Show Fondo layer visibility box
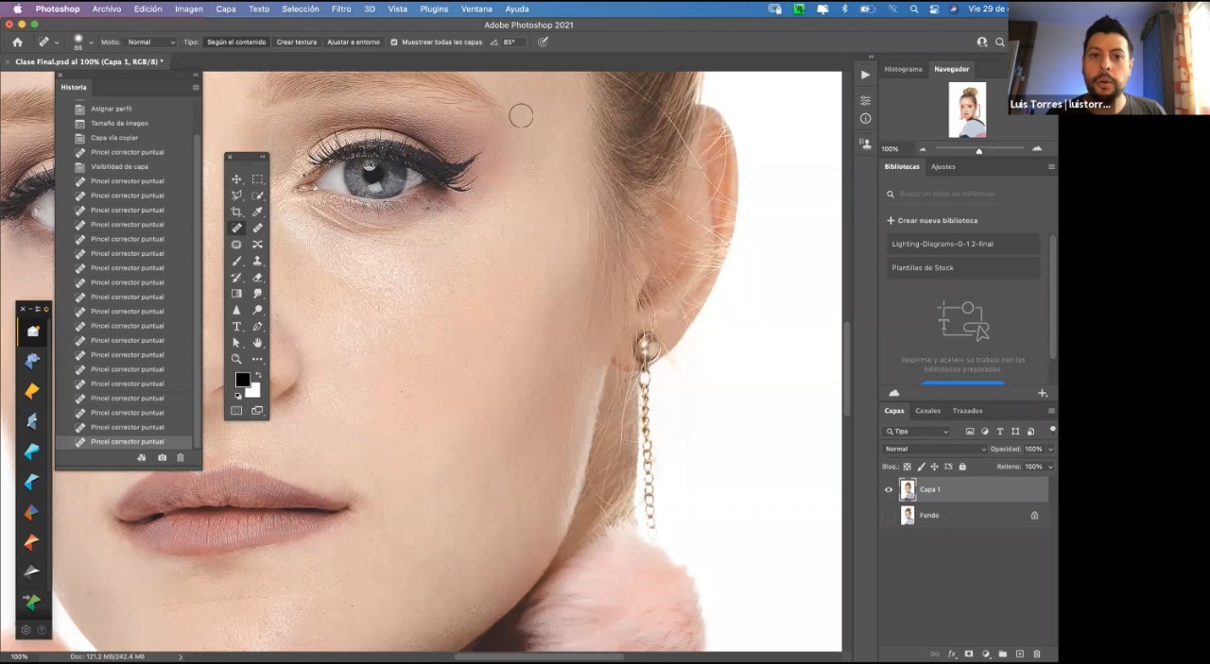This screenshot has height=664, width=1210. [889, 516]
